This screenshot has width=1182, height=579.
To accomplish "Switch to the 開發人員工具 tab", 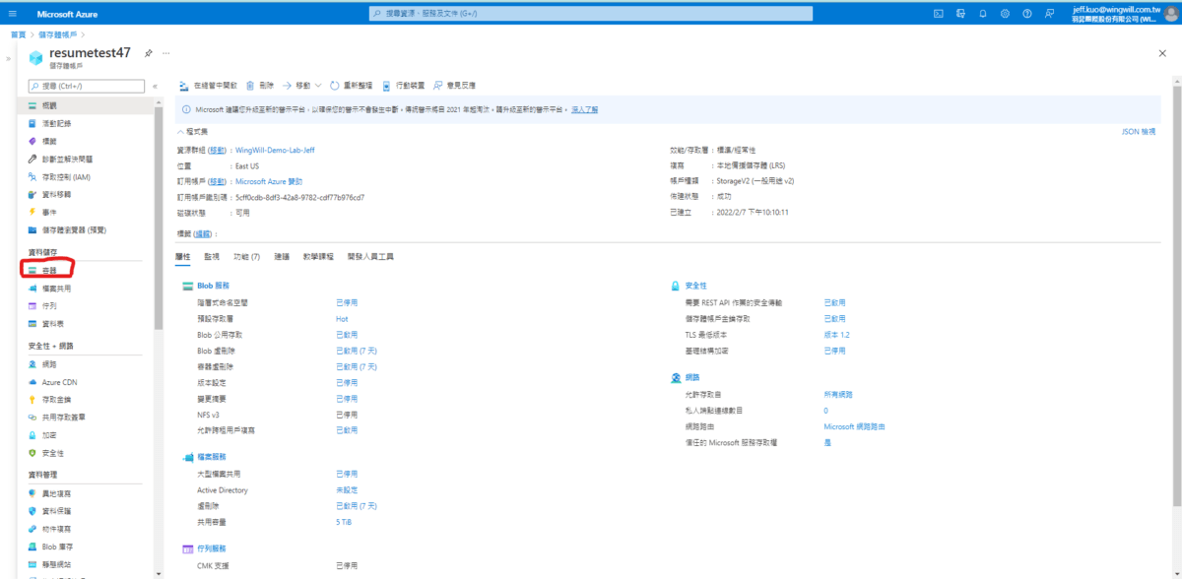I will 370,256.
